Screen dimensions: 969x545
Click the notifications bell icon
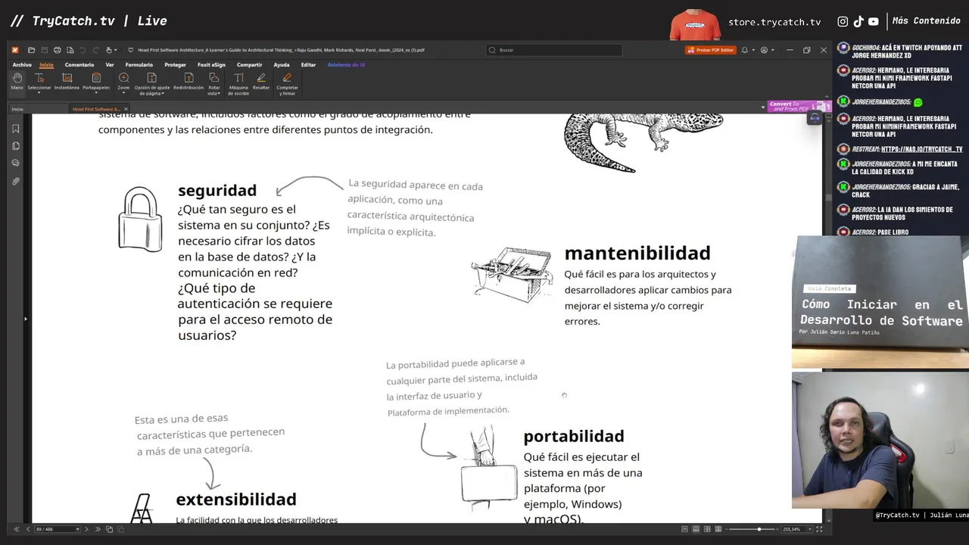pos(745,50)
